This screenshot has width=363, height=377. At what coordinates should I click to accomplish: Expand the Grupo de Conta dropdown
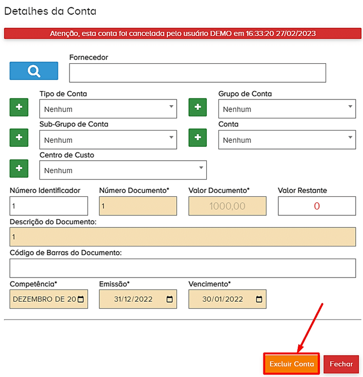pyautogui.click(x=287, y=109)
